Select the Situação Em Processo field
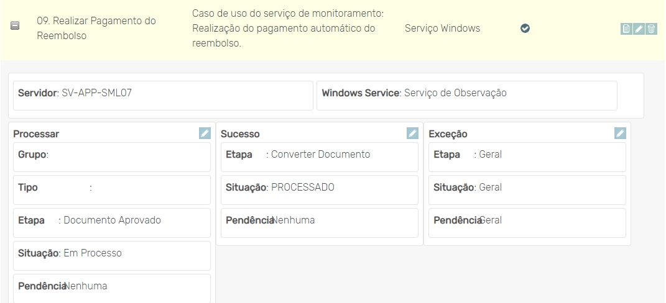The width and height of the screenshot is (666, 303). [112, 255]
